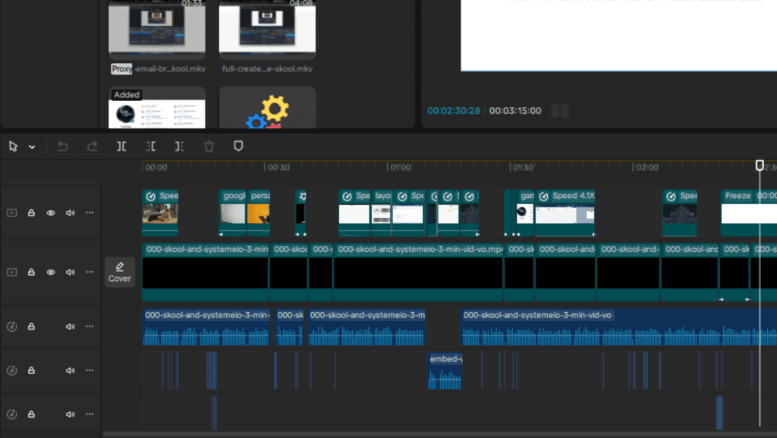This screenshot has height=438, width=777.
Task: Select full-create...e-skool.mkv media thumbnail
Action: click(x=267, y=29)
